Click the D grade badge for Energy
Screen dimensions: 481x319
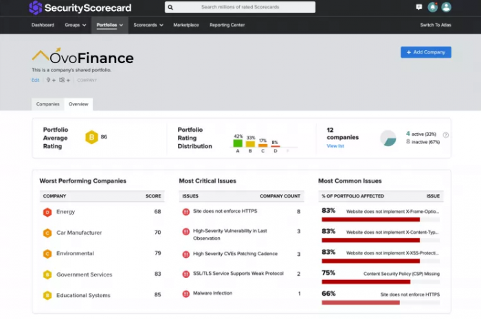[x=47, y=212]
